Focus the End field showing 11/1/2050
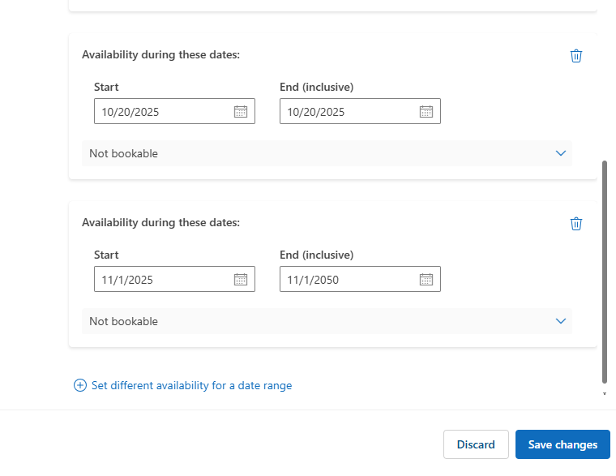Screen dimensions: 616x476 pyautogui.click(x=348, y=280)
